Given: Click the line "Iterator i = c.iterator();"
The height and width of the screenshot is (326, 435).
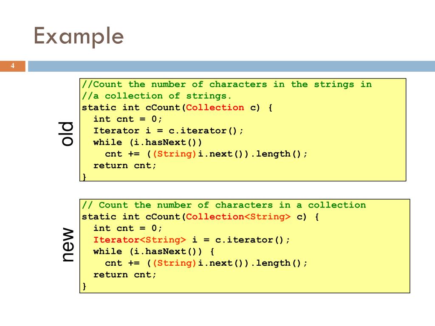Looking at the screenshot, I should tap(168, 131).
